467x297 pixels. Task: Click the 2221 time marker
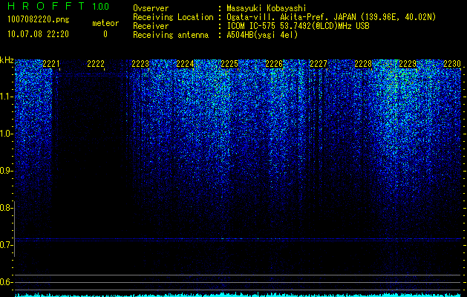[x=51, y=64]
